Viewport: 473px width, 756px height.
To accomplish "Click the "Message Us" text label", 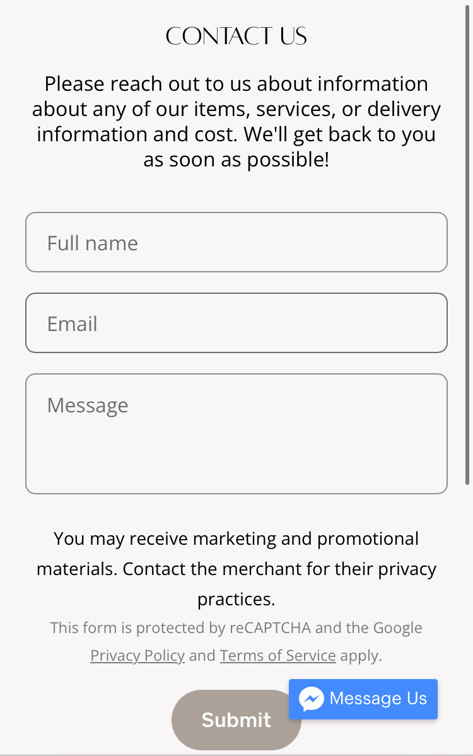I will 378,699.
